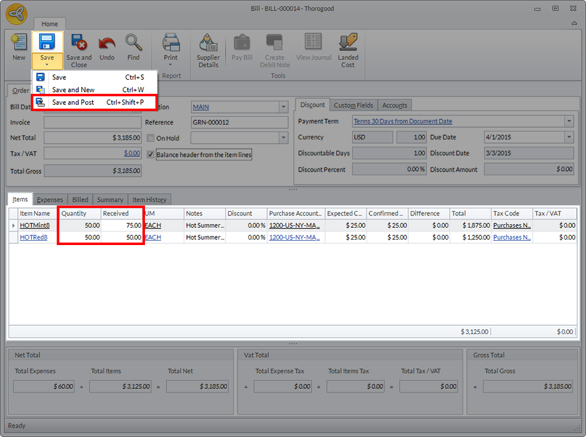This screenshot has height=437, width=586.
Task: Expand the MAIN location dropdown
Action: pos(283,107)
